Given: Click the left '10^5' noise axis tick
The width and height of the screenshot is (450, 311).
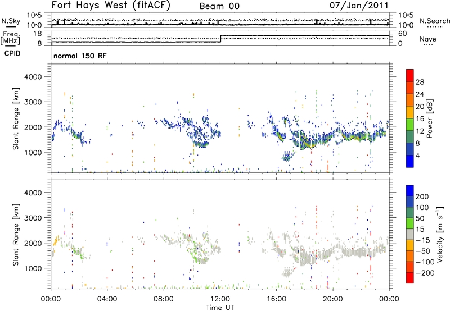Looking at the screenshot, I should tap(34, 15).
